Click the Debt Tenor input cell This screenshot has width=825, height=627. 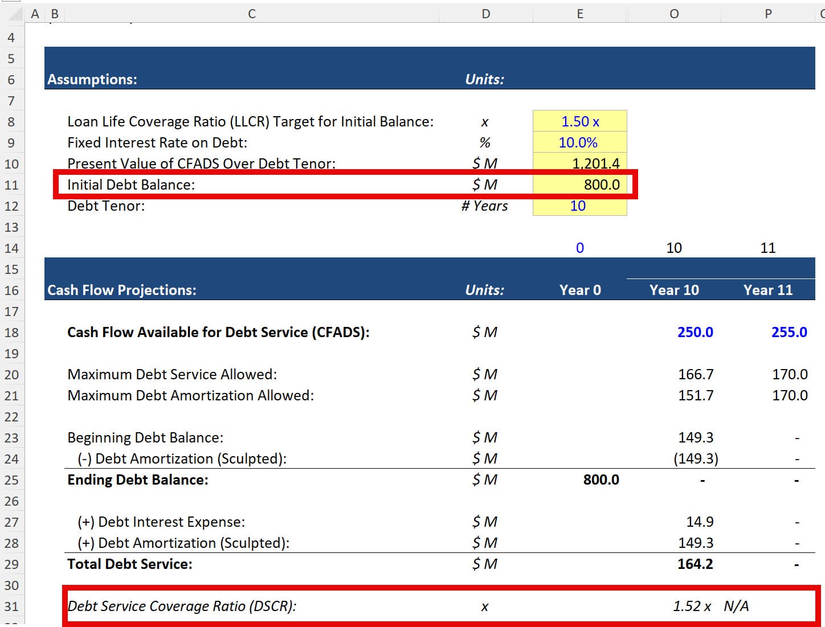(x=579, y=206)
